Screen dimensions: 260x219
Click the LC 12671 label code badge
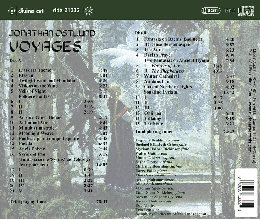pyautogui.click(x=211, y=11)
